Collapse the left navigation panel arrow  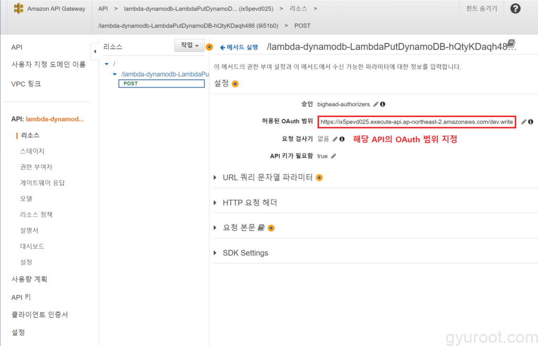pos(95,51)
